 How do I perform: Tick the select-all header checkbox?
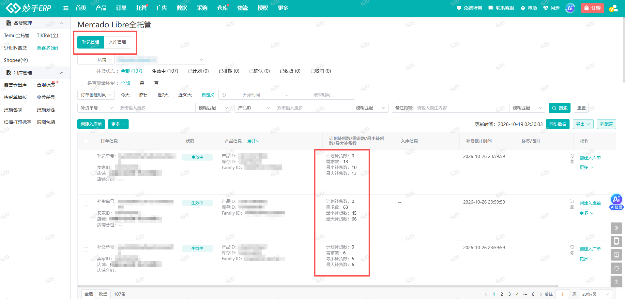[x=86, y=141]
